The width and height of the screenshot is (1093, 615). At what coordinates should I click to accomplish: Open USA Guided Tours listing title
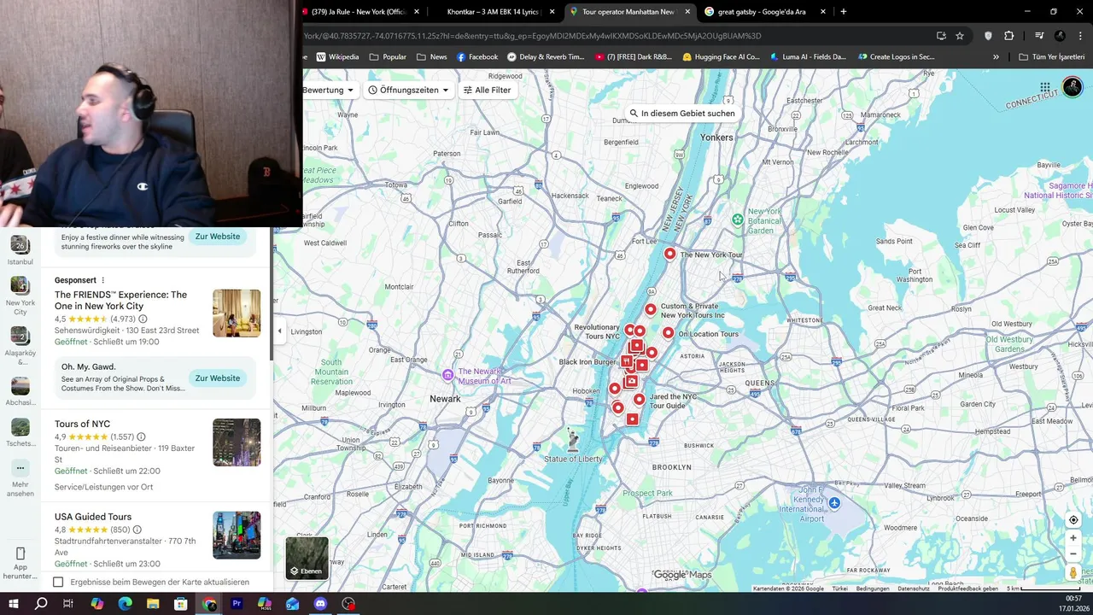(x=93, y=517)
